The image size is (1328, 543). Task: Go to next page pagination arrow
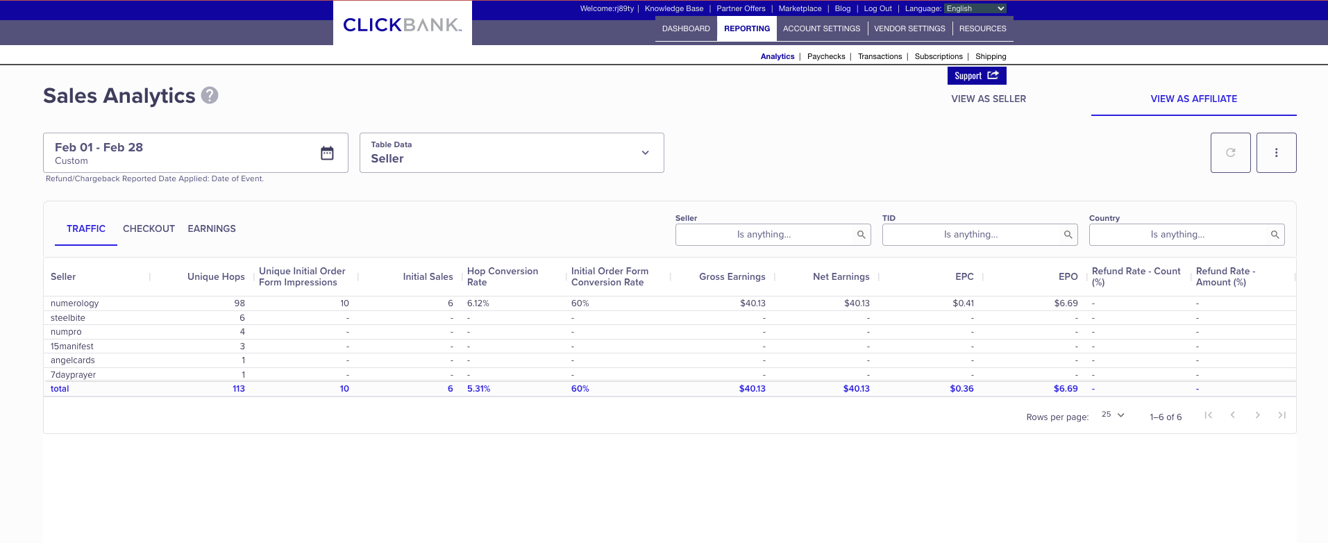(1257, 415)
